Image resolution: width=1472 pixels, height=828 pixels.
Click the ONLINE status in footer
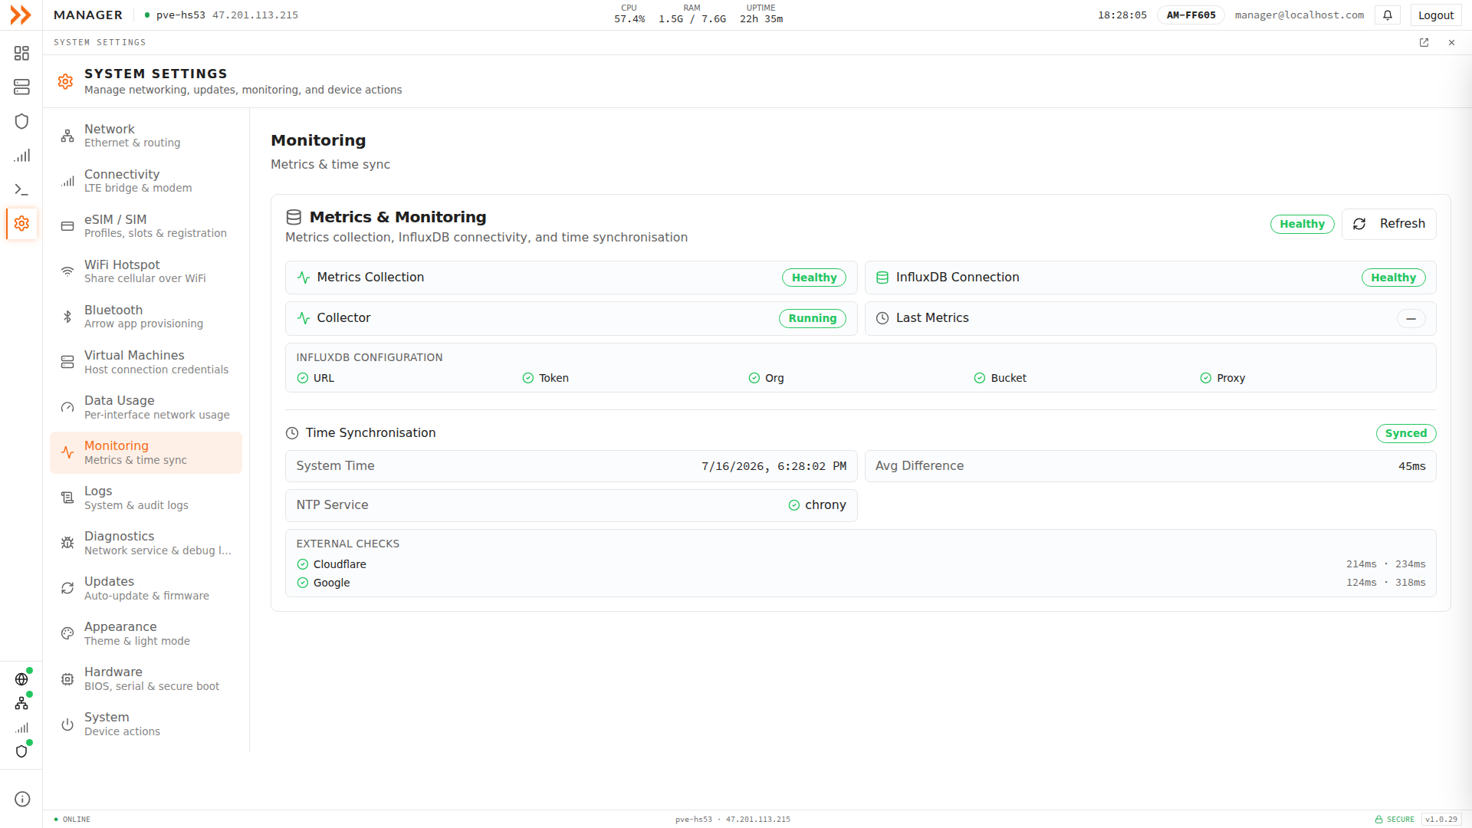(72, 820)
